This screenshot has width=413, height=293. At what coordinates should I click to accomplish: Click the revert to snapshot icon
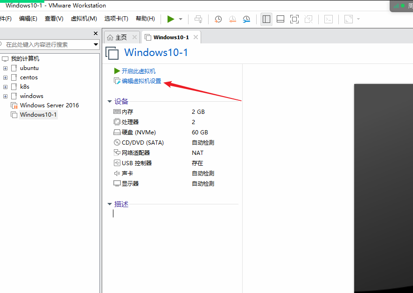tap(232, 19)
